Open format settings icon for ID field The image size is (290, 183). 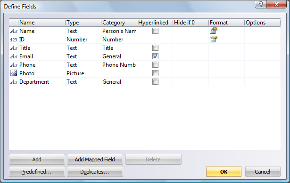click(214, 40)
